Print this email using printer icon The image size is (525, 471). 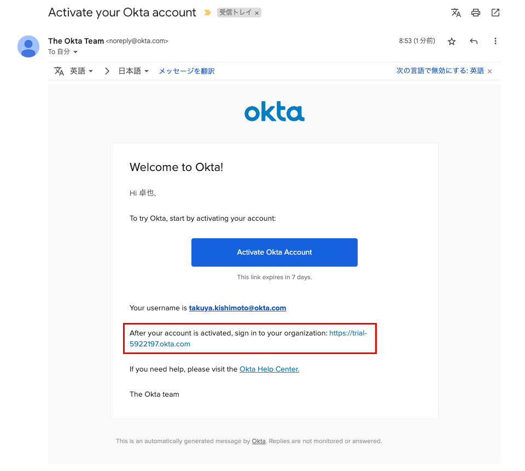coord(476,13)
